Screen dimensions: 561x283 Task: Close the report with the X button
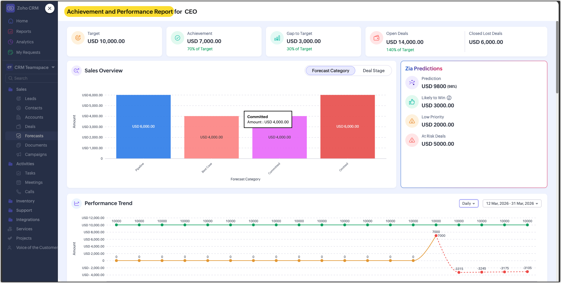click(50, 8)
